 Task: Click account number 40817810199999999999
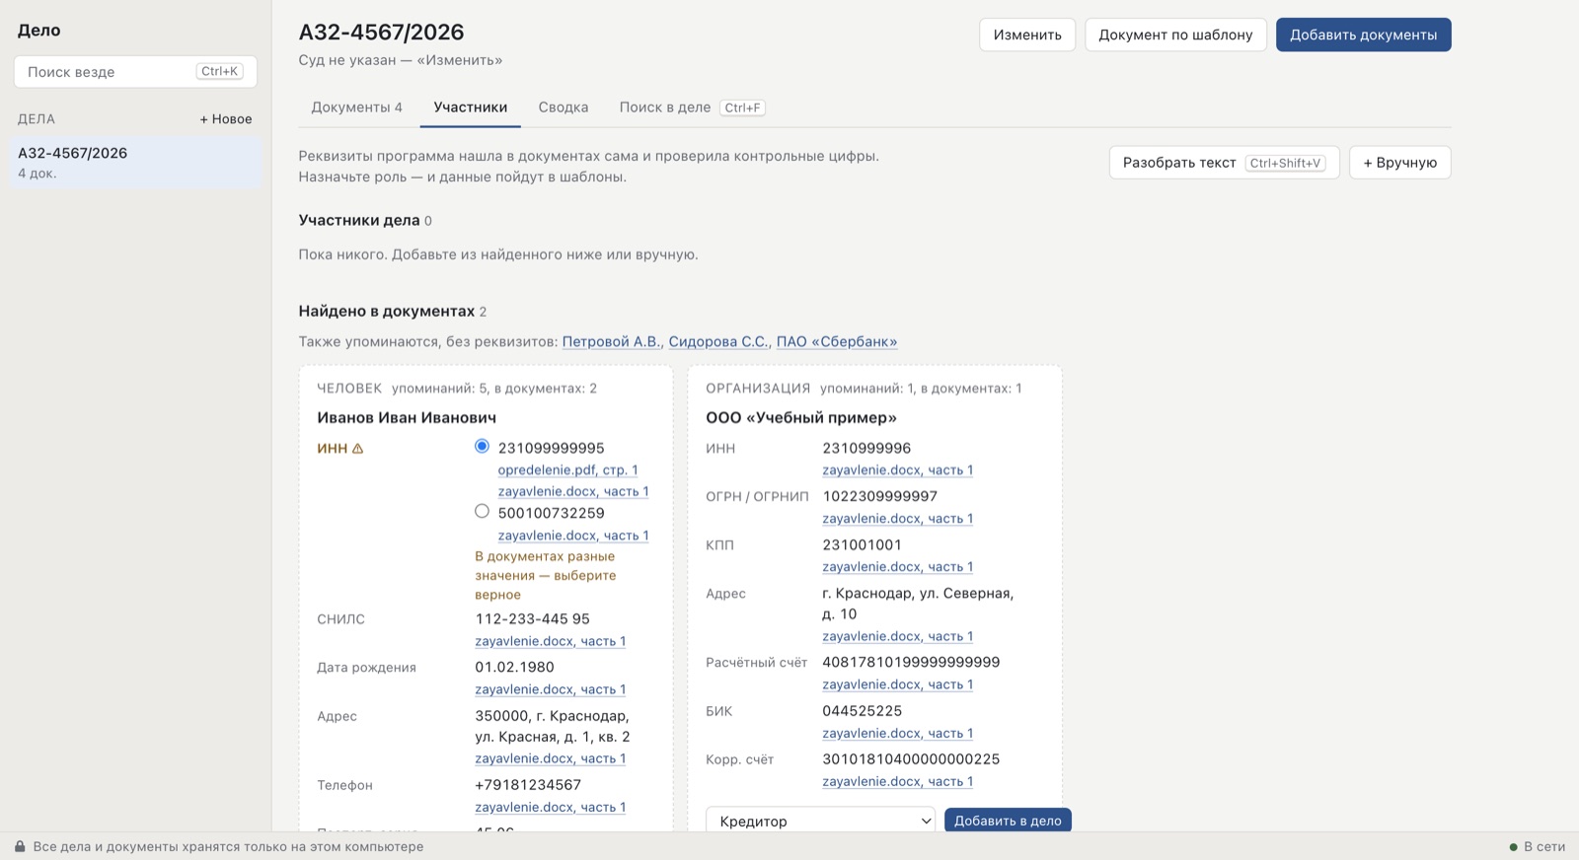[x=911, y=663]
